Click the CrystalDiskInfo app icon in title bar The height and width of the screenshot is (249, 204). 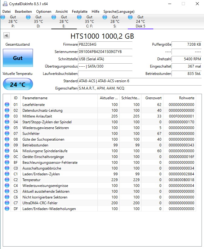[5, 4]
